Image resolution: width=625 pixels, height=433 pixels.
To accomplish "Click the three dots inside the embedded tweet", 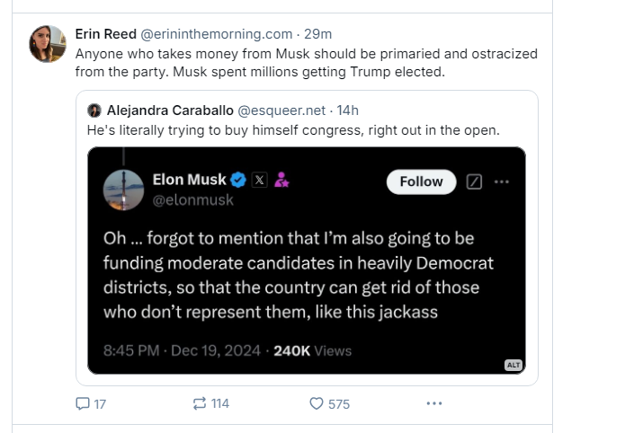I will pos(502,181).
